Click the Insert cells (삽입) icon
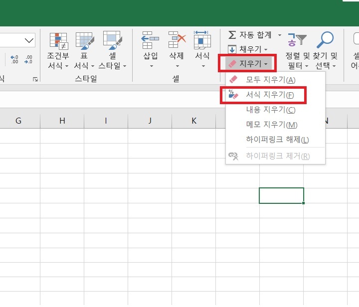The image size is (359, 307). (150, 40)
